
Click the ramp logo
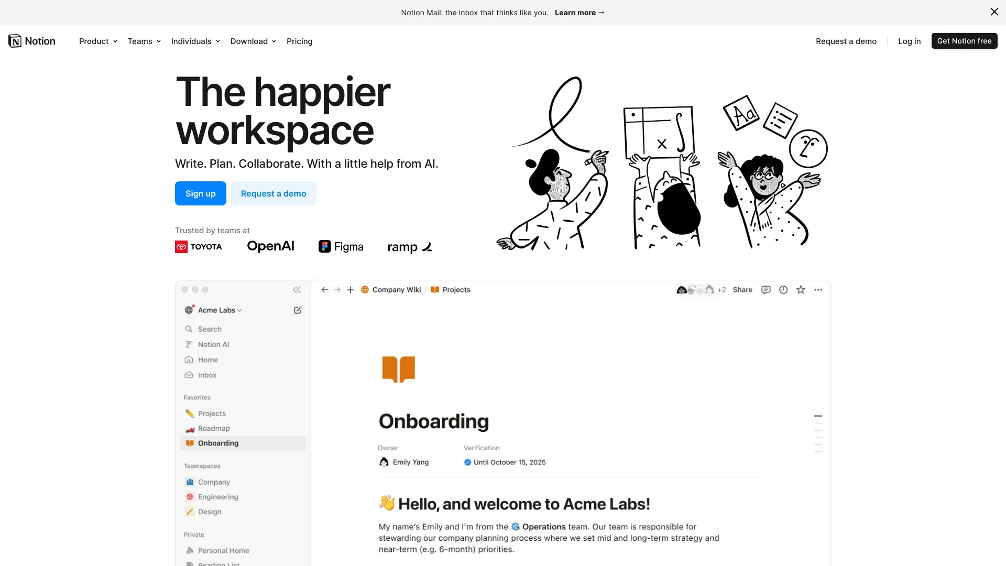[x=410, y=247]
